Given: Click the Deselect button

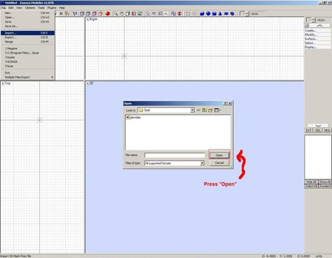Looking at the screenshot, I should [x=325, y=186].
